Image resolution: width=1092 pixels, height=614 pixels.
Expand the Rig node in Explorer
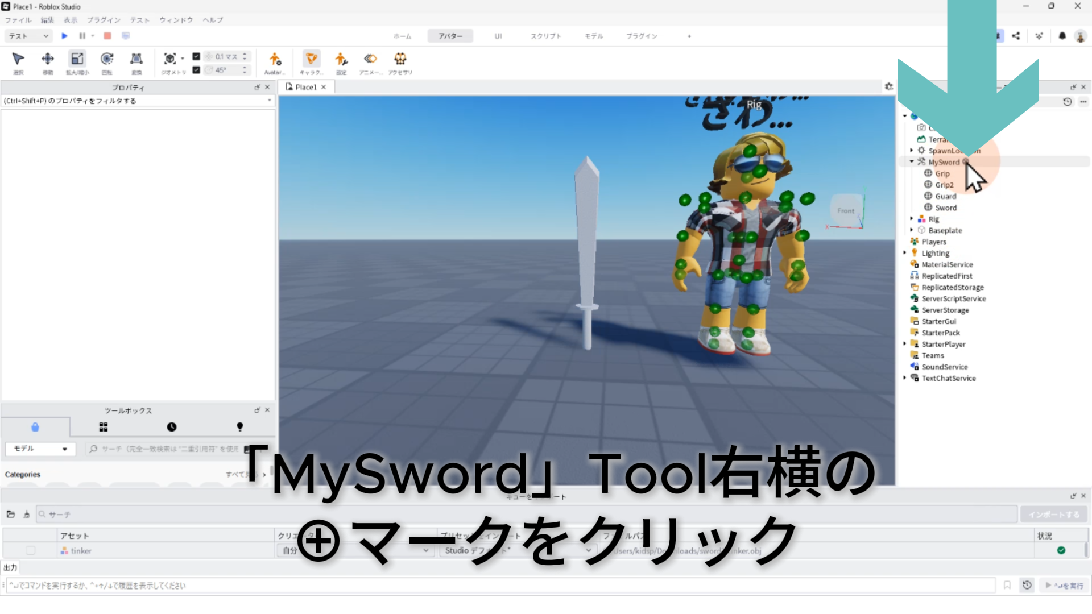pos(912,219)
